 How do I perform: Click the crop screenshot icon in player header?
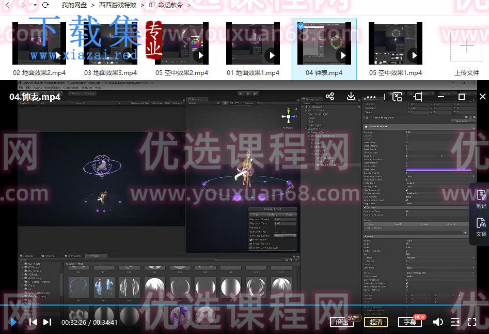[x=418, y=97]
